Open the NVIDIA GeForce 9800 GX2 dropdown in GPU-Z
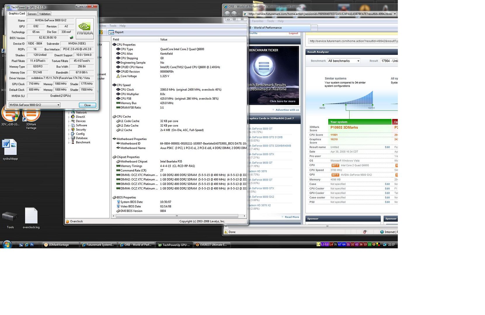Screen dimensions: 485x315 click(x=34, y=105)
